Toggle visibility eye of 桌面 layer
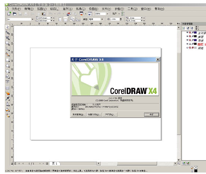 point(187,36)
